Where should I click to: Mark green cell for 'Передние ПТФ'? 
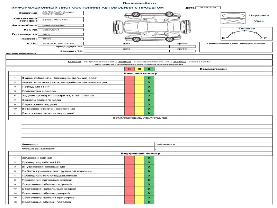click(x=149, y=87)
